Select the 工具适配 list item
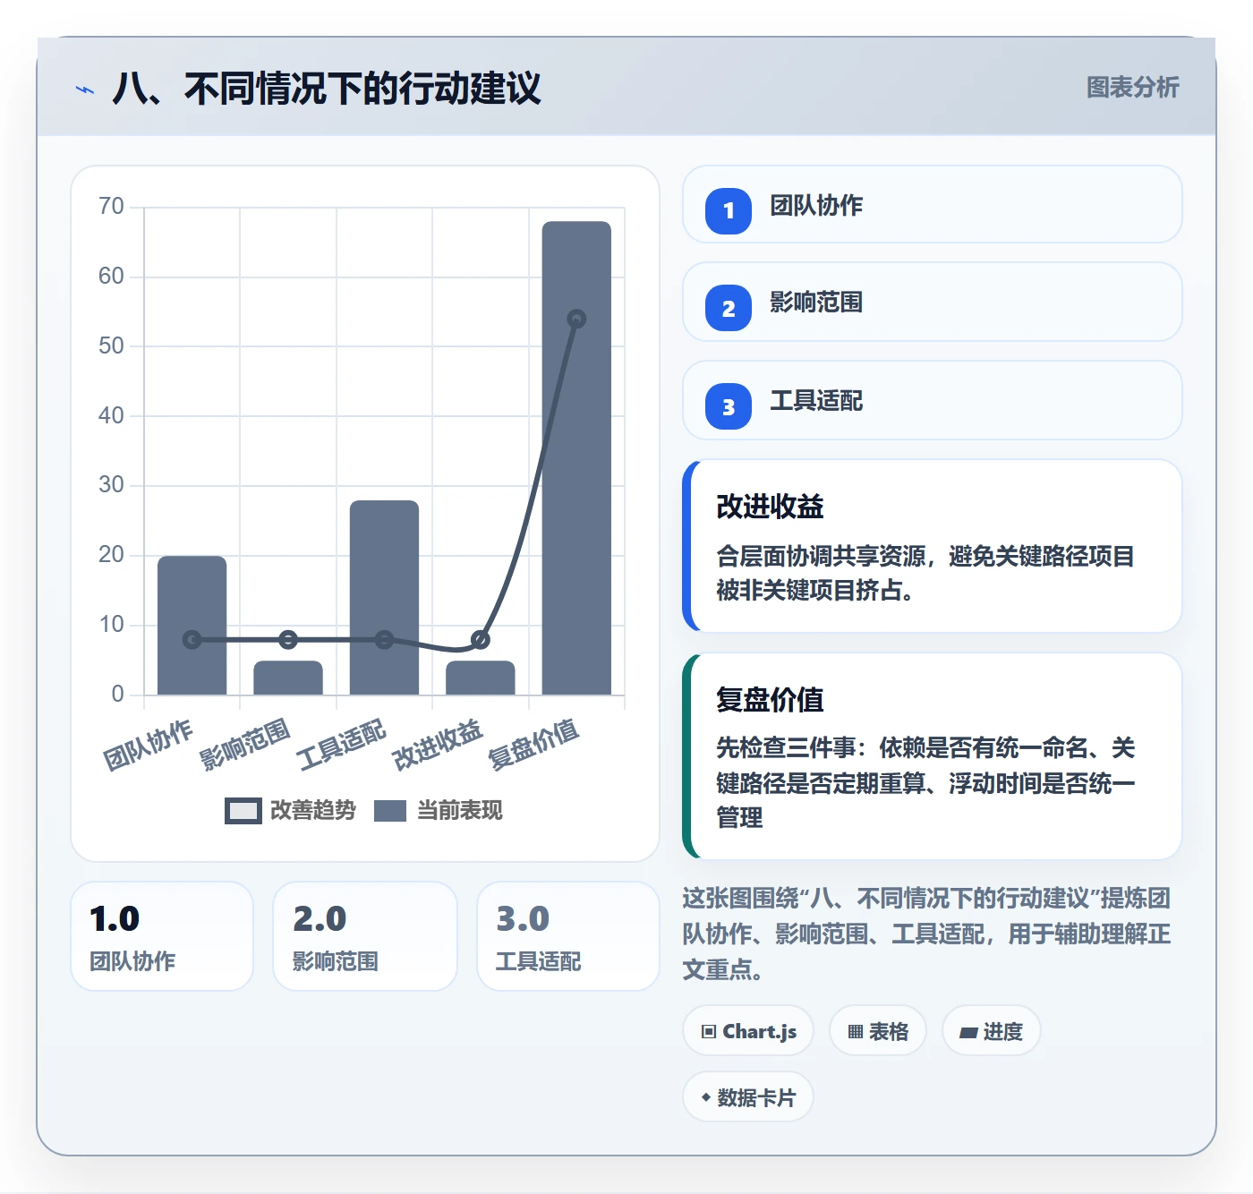The width and height of the screenshot is (1253, 1194). [932, 400]
